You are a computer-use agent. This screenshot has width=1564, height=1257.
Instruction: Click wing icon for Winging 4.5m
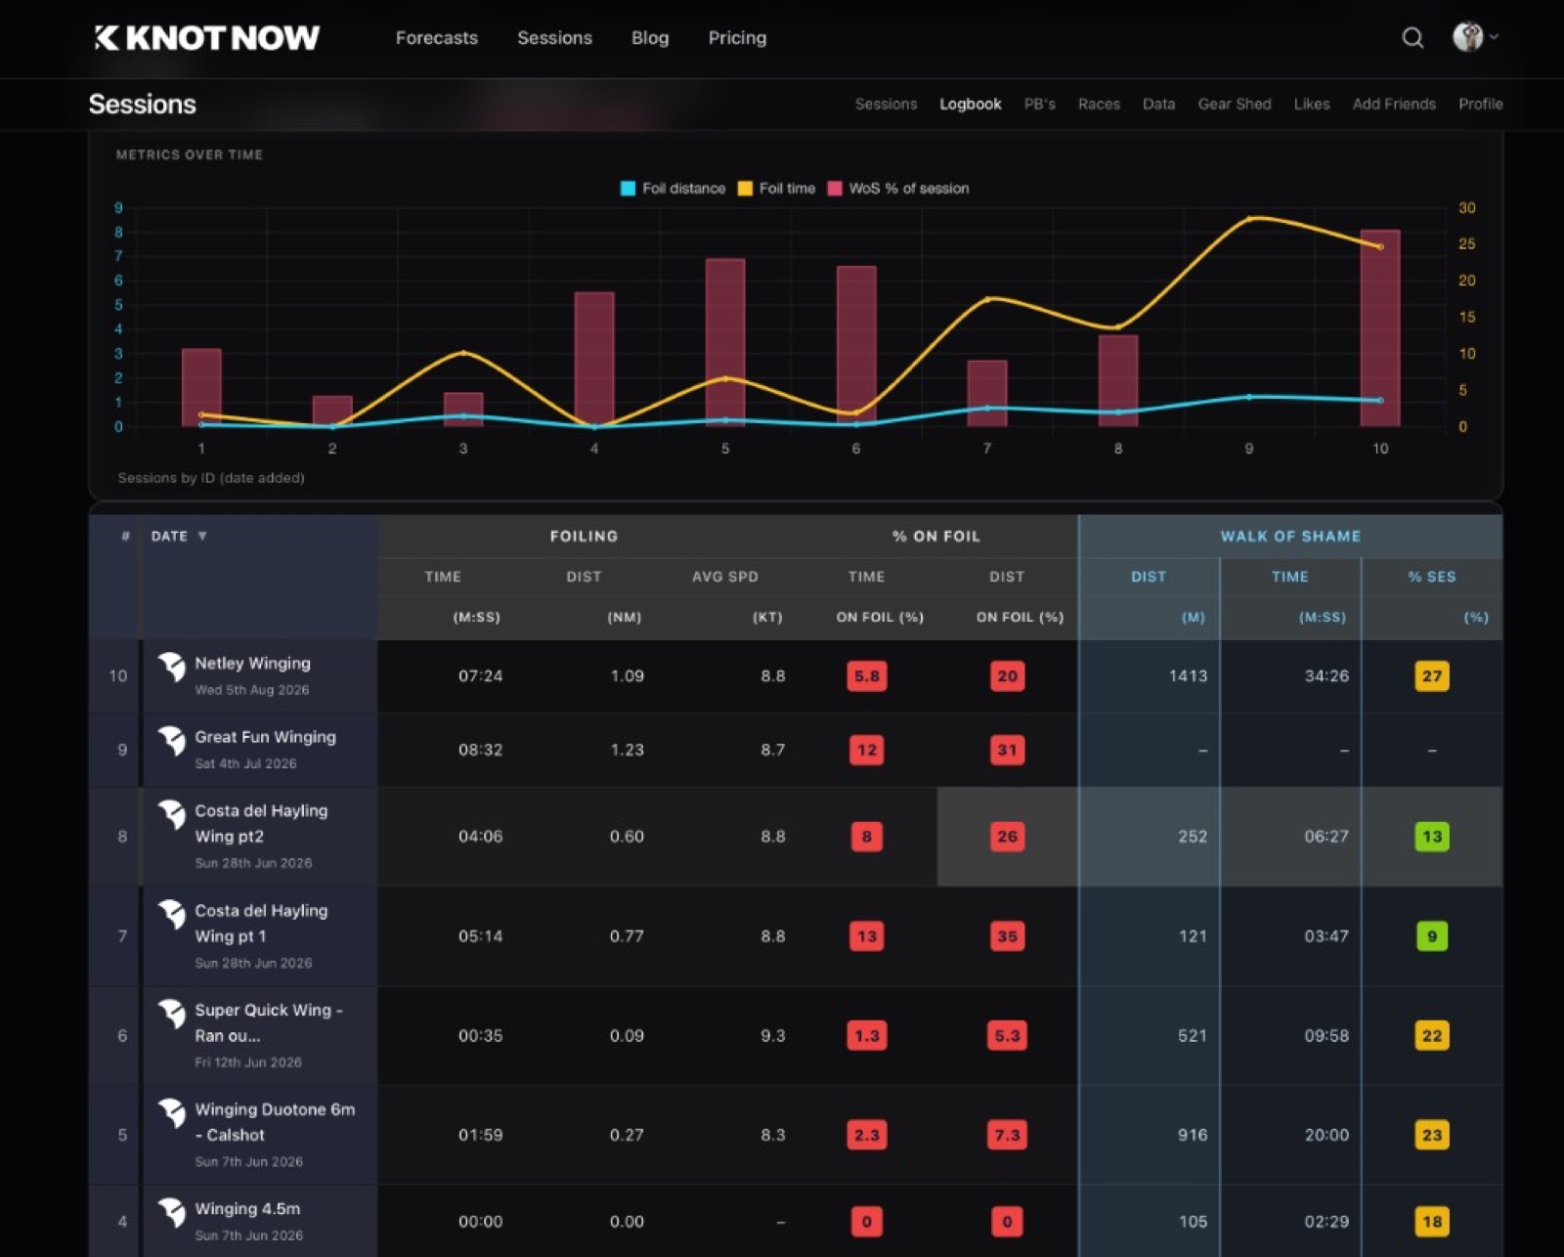172,1213
